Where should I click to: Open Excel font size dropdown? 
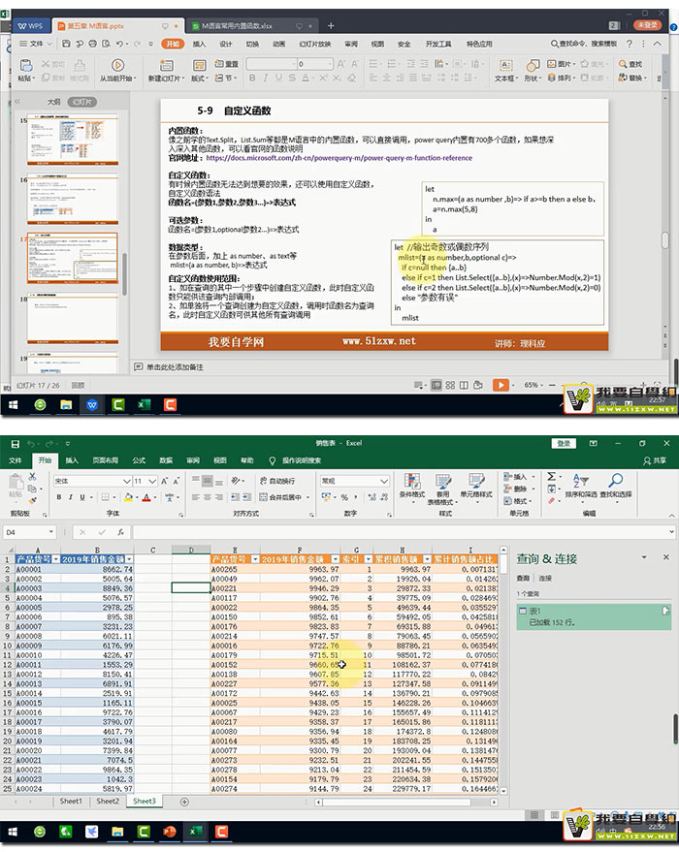point(152,481)
